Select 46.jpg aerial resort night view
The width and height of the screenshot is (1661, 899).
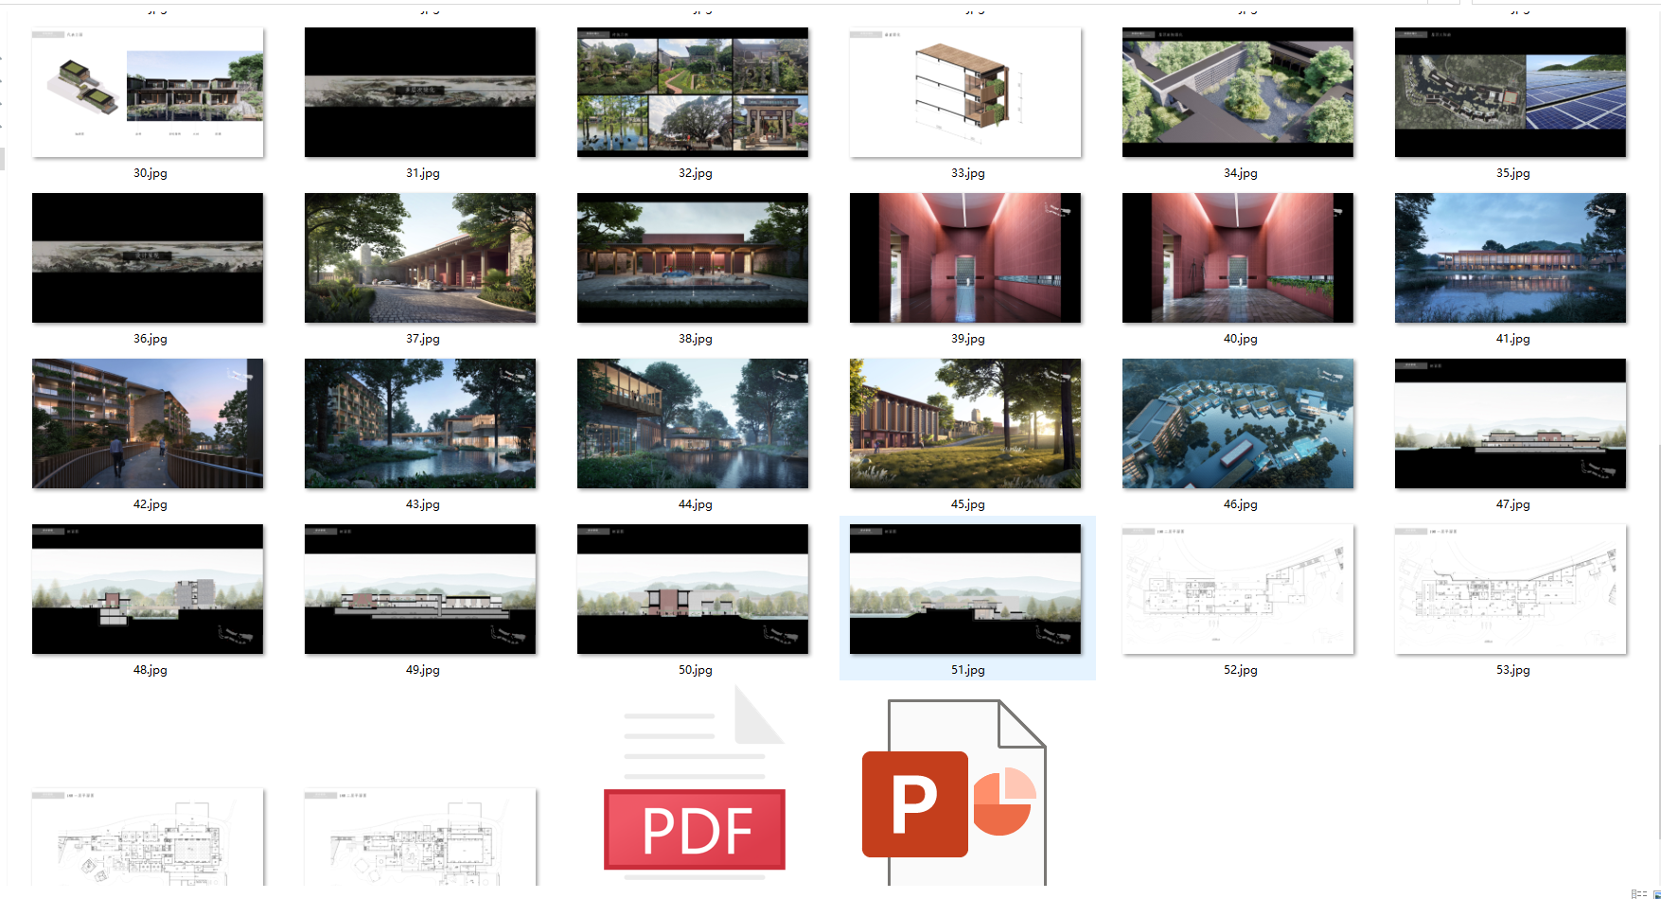point(1238,423)
